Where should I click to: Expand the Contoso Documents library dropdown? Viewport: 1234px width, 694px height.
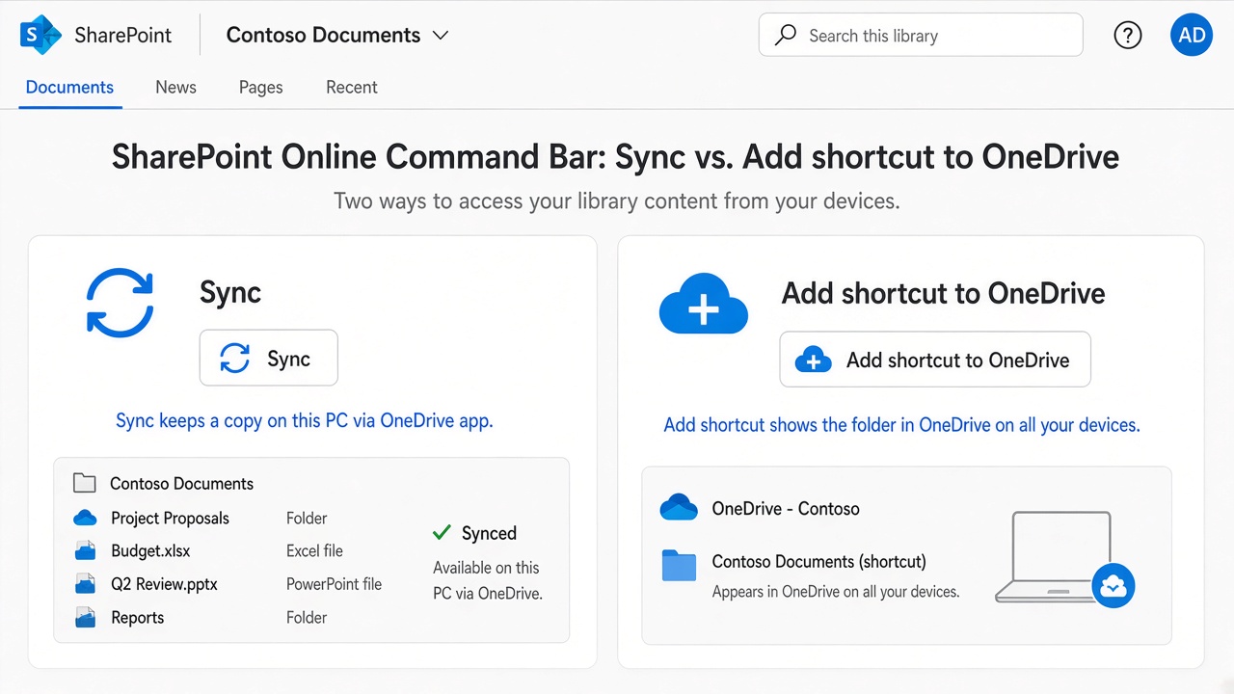click(x=441, y=36)
